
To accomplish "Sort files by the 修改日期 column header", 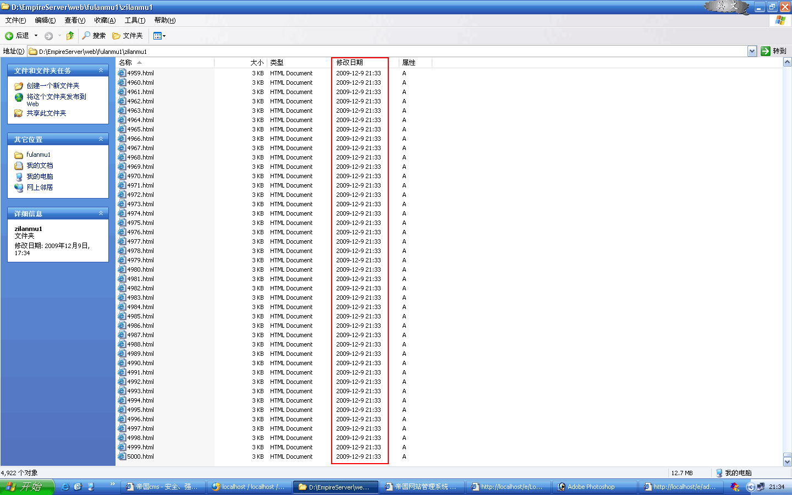I will 350,63.
